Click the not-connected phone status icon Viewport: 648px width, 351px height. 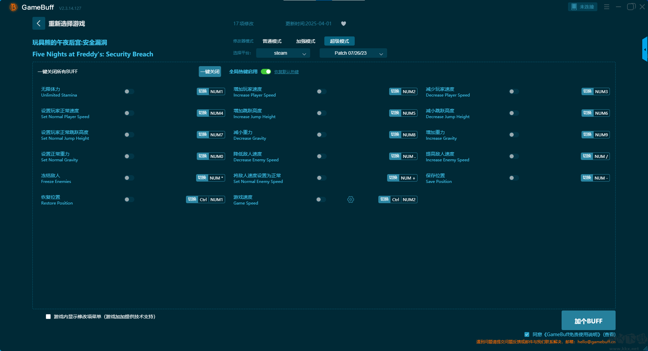point(574,7)
